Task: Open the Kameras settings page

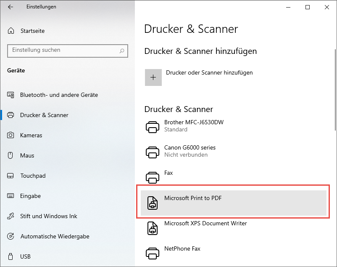Action: 31,135
